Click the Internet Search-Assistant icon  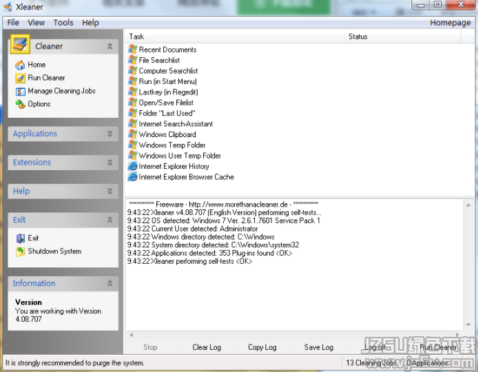(132, 123)
